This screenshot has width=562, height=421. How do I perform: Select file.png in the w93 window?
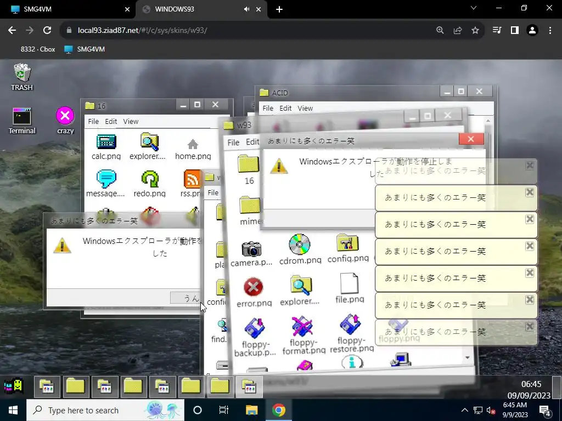(x=350, y=288)
